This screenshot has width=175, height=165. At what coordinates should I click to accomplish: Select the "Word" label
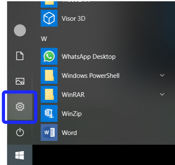[69, 133]
